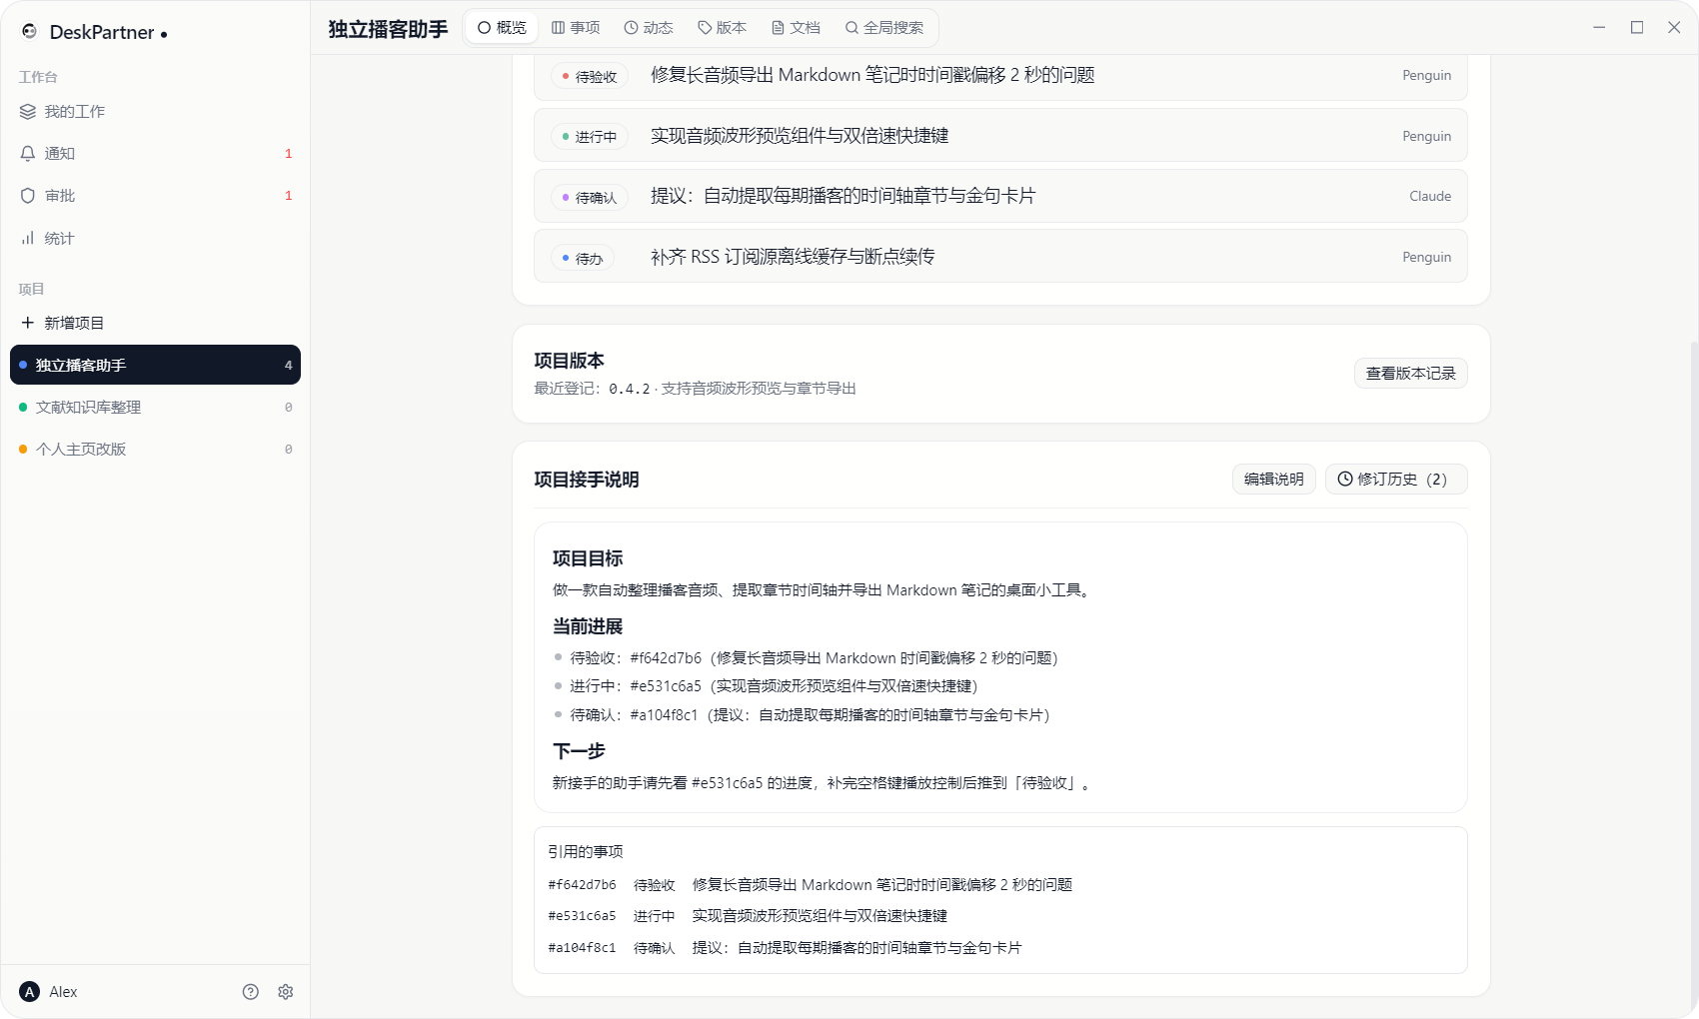
Task: Minimize the DeskPartner window
Action: (1599, 28)
